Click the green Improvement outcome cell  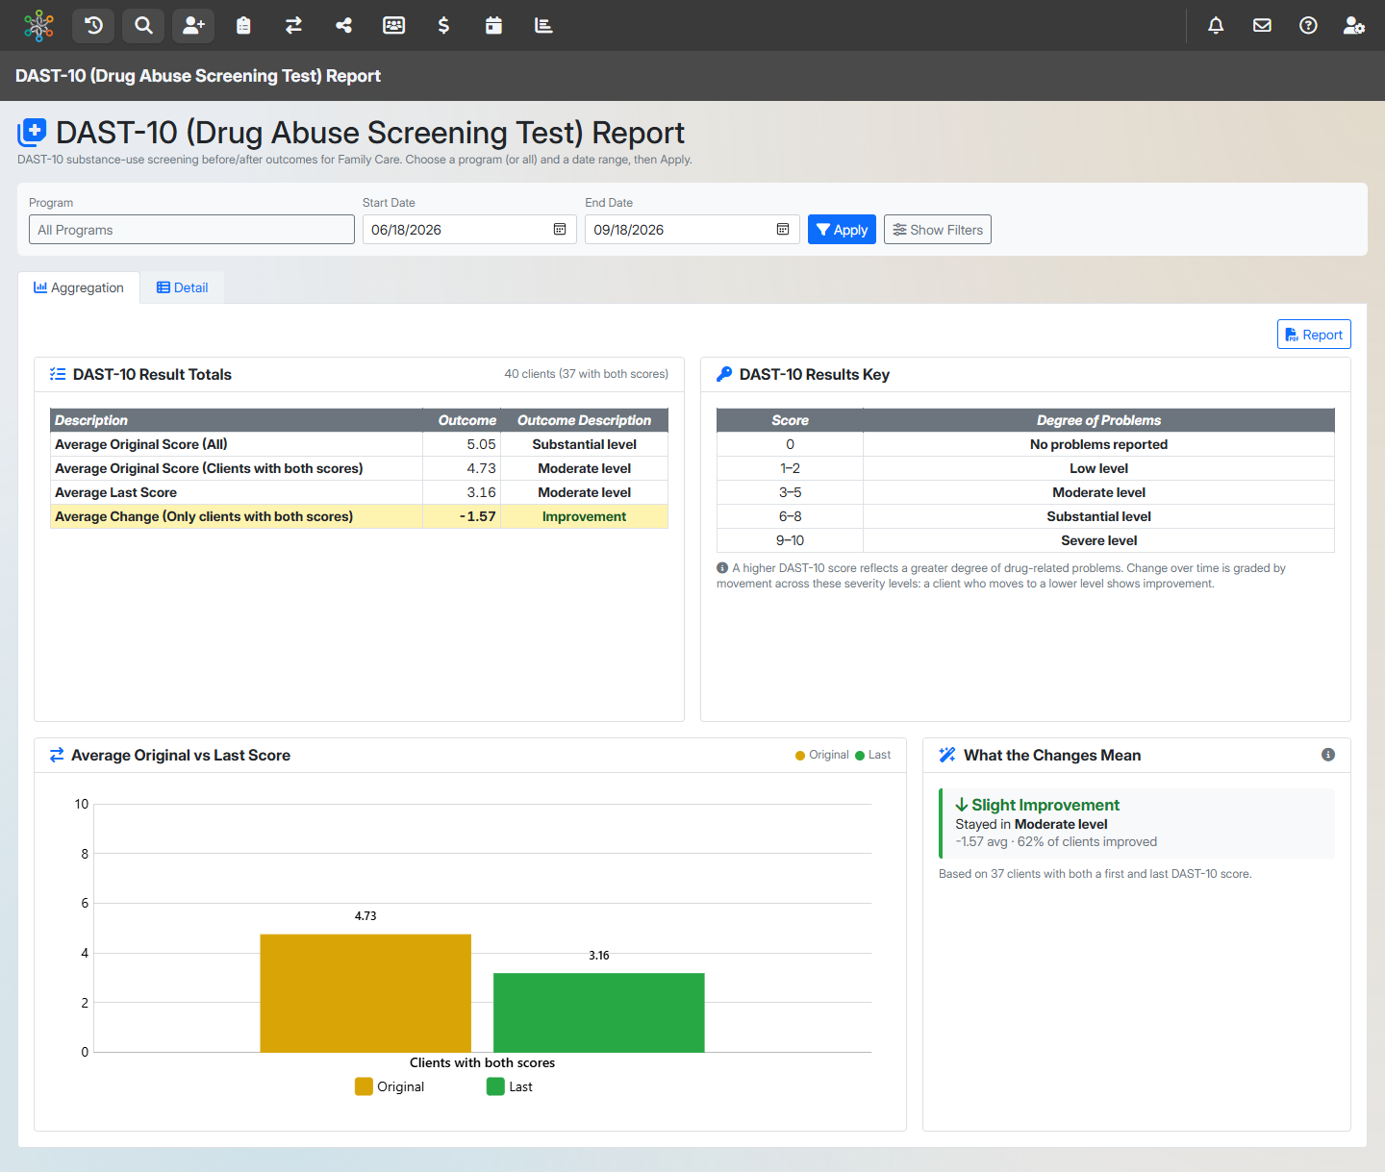(584, 516)
